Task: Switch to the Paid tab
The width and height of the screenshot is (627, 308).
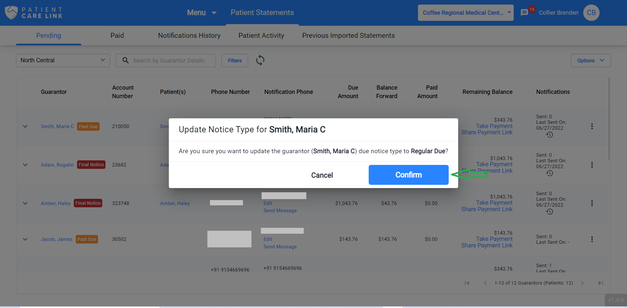Action: (x=117, y=36)
